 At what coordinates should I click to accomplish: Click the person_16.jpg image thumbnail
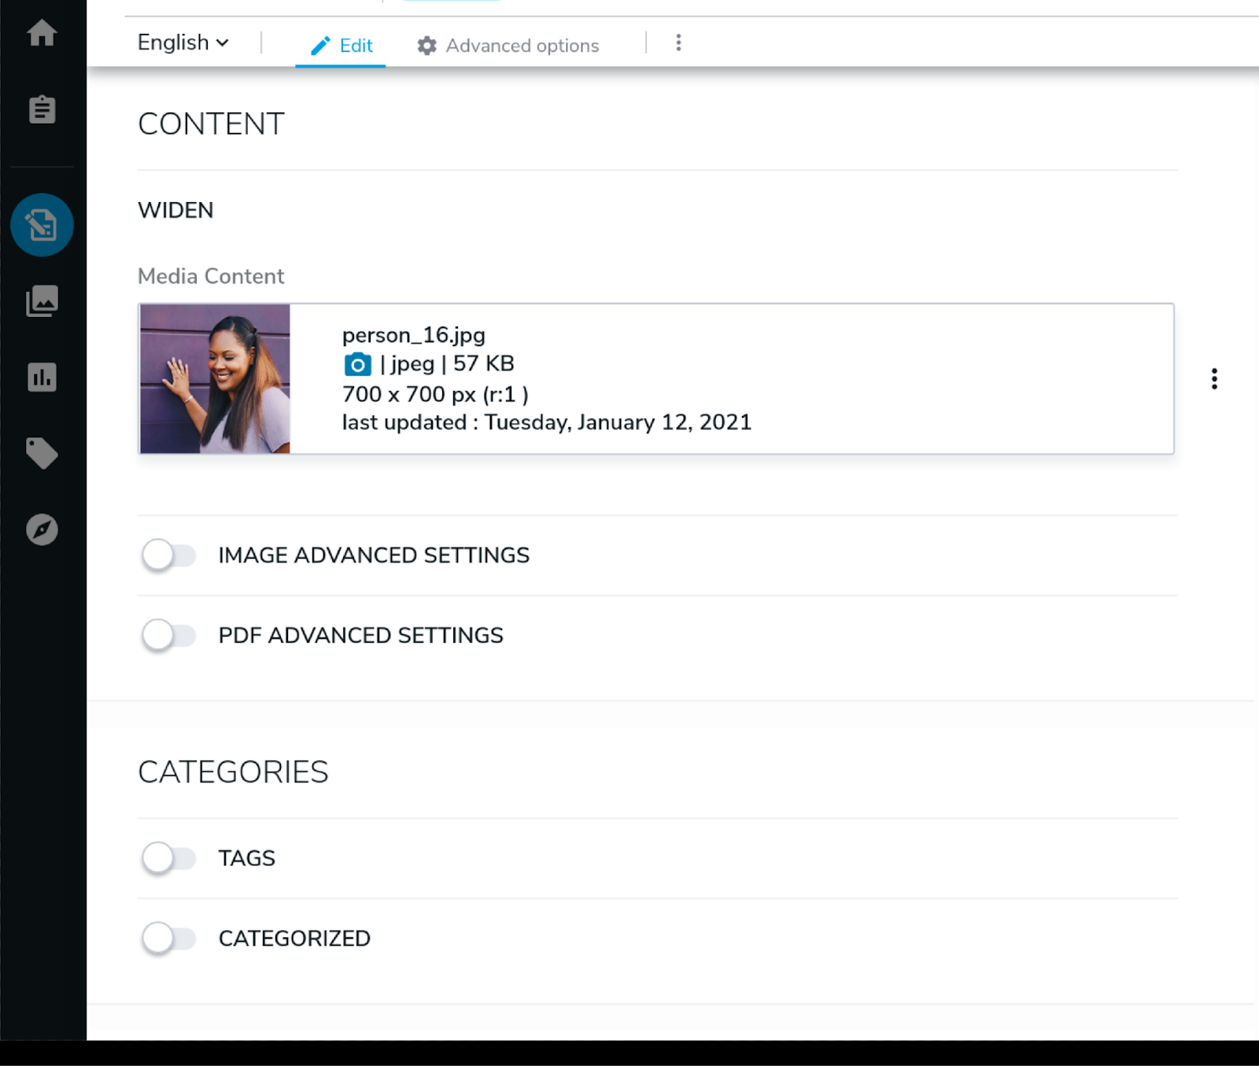[x=215, y=378]
